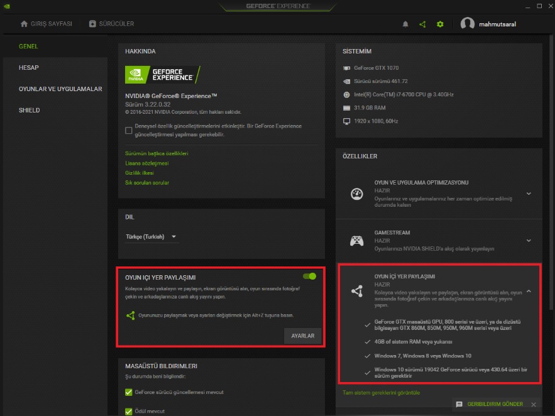The height and width of the screenshot is (416, 555).
Task: Click the Sürüm 3.22.0.32 version text
Action: (148, 104)
